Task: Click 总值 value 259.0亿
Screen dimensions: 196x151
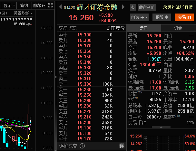Action: (x=186, y=105)
